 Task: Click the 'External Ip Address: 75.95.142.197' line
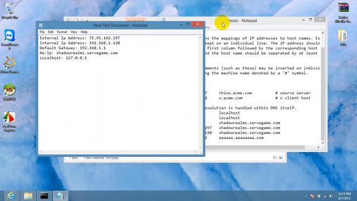[80, 38]
